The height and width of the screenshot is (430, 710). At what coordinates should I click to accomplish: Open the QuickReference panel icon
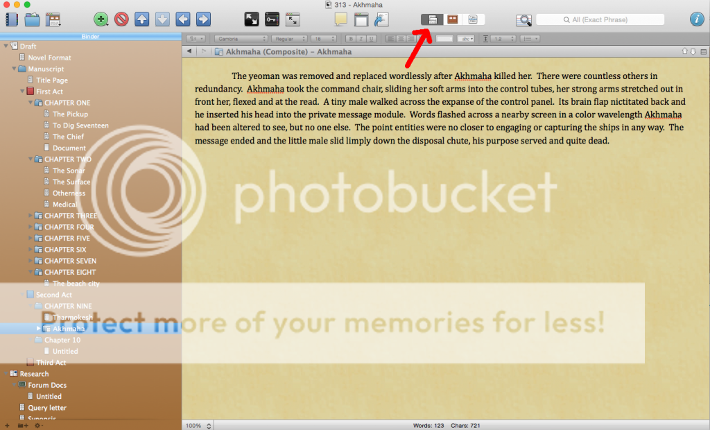click(x=361, y=19)
